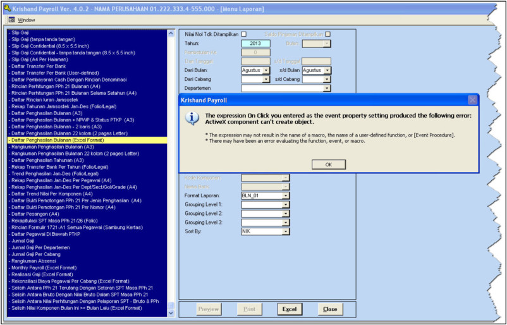Toggle Saldo Pinjaman Ditampilkan checkbox

tap(328, 34)
